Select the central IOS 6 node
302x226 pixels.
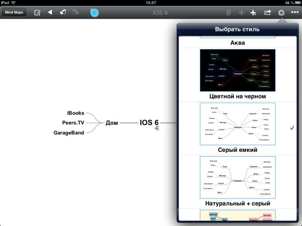(149, 122)
